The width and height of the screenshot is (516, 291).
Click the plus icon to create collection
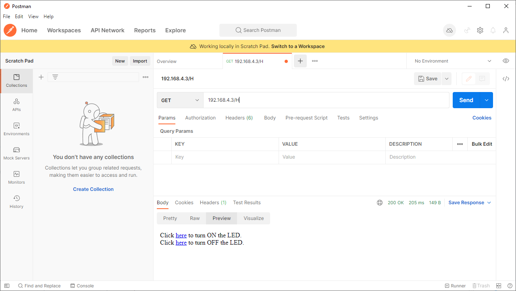point(41,77)
